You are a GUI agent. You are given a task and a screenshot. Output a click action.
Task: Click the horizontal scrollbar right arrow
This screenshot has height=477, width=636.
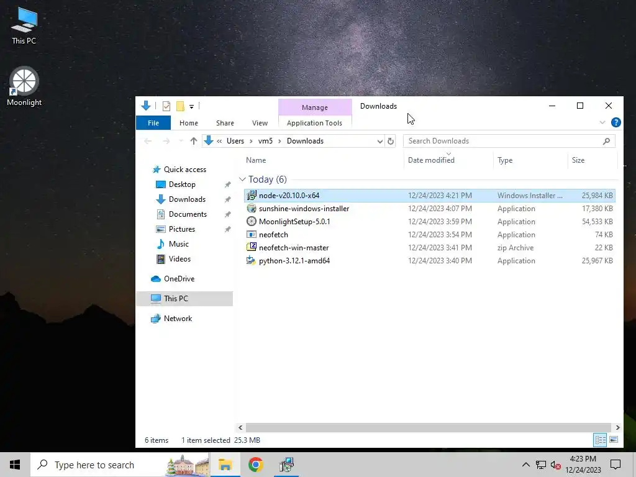coord(617,427)
